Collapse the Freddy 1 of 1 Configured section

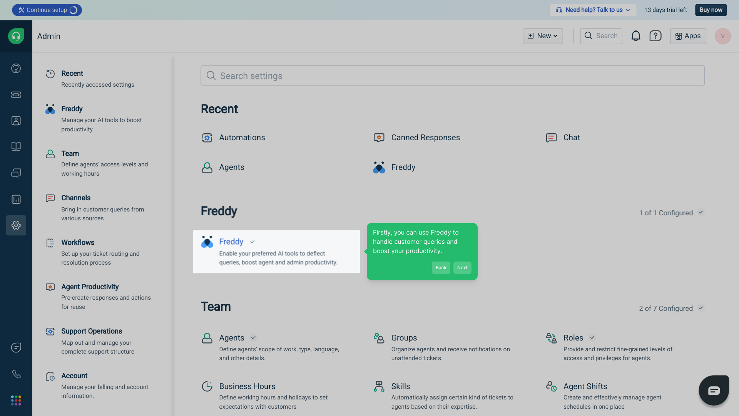tap(701, 213)
